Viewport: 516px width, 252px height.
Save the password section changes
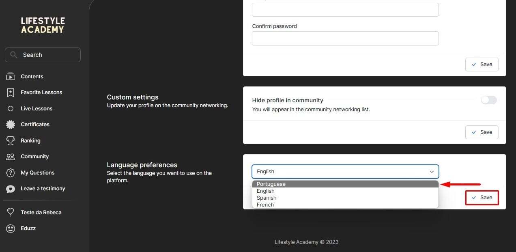pos(482,65)
